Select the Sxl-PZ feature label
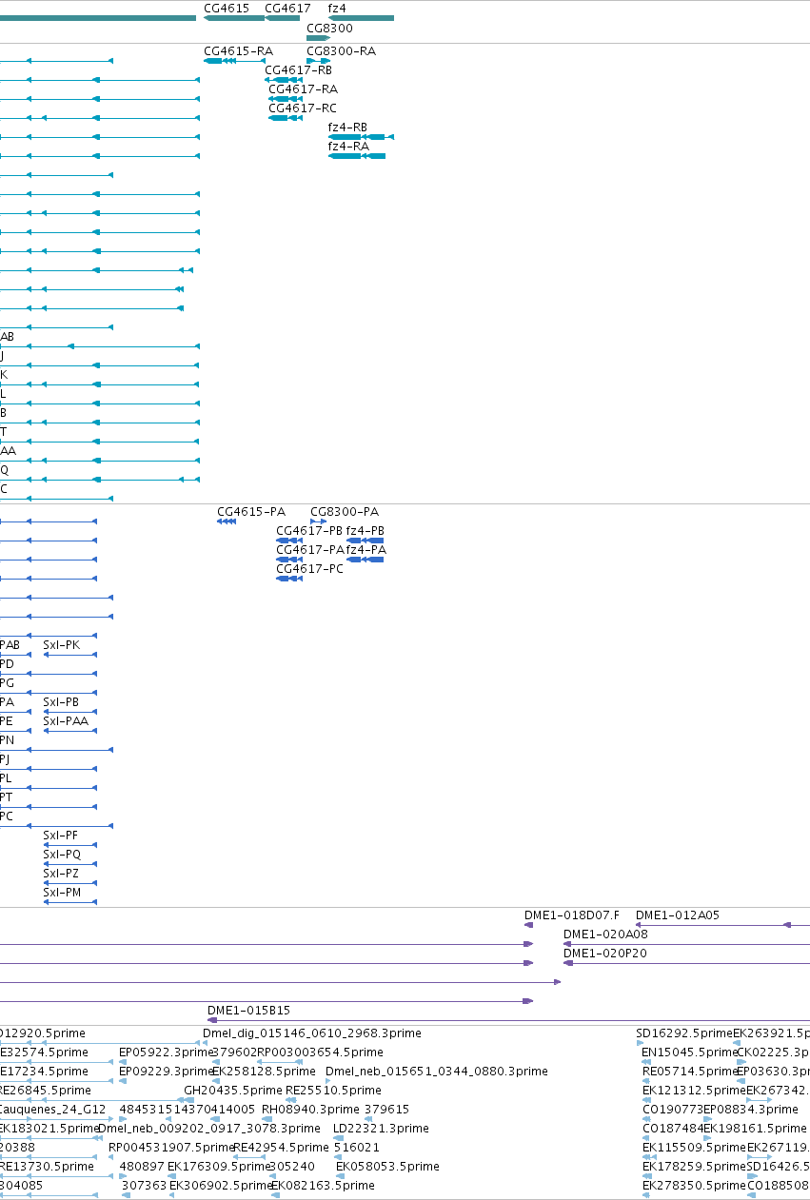 coord(61,874)
